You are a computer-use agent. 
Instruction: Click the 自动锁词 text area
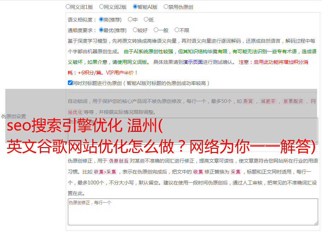[x=193, y=131]
